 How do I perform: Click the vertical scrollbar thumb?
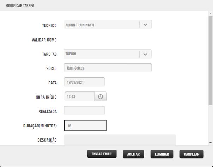pos(211,60)
